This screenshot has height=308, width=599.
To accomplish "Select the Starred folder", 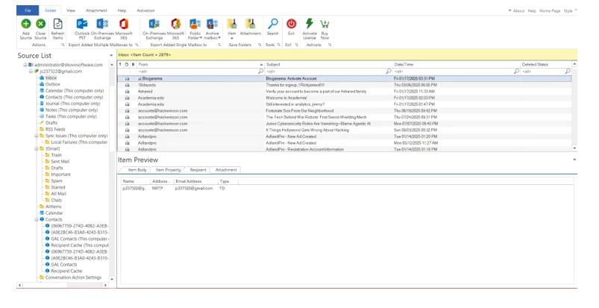I will [x=58, y=188].
